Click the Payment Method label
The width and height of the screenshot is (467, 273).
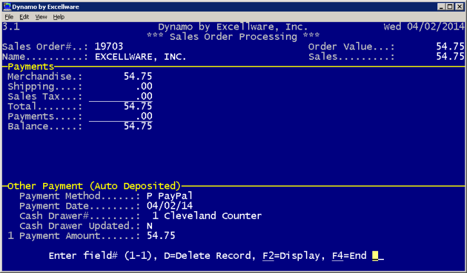(x=79, y=196)
